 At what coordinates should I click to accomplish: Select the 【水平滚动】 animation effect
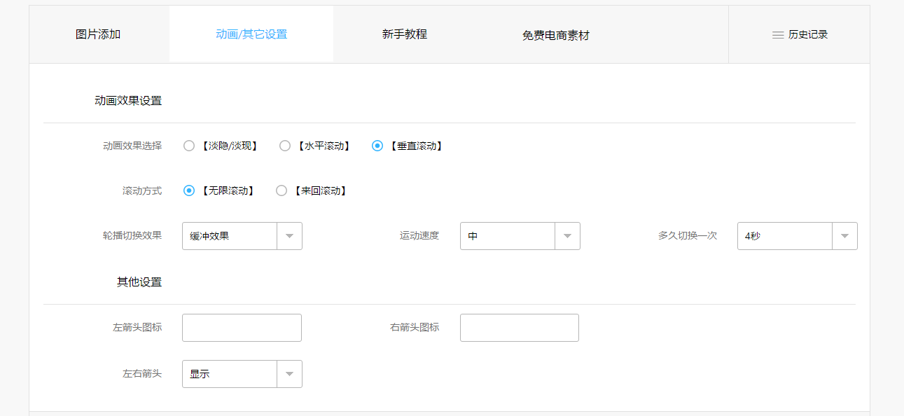coord(285,145)
